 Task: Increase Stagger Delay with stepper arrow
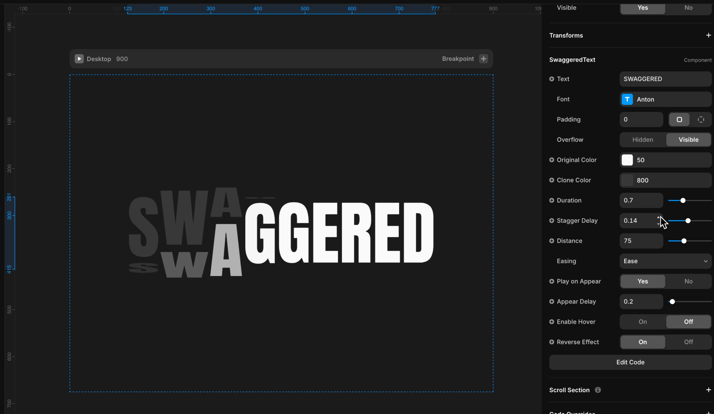pos(658,218)
